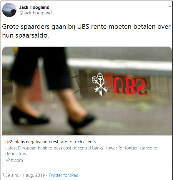The width and height of the screenshot is (173, 180).
Task: Click the tweet text about Grote spaarders
Action: click(86, 31)
